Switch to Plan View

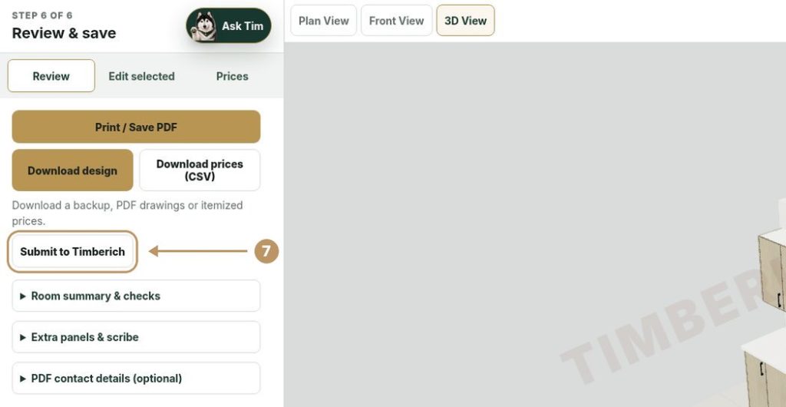[x=323, y=21]
